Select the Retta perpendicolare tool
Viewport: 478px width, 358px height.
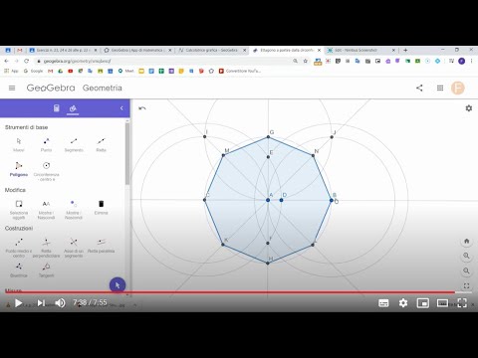coord(46,248)
